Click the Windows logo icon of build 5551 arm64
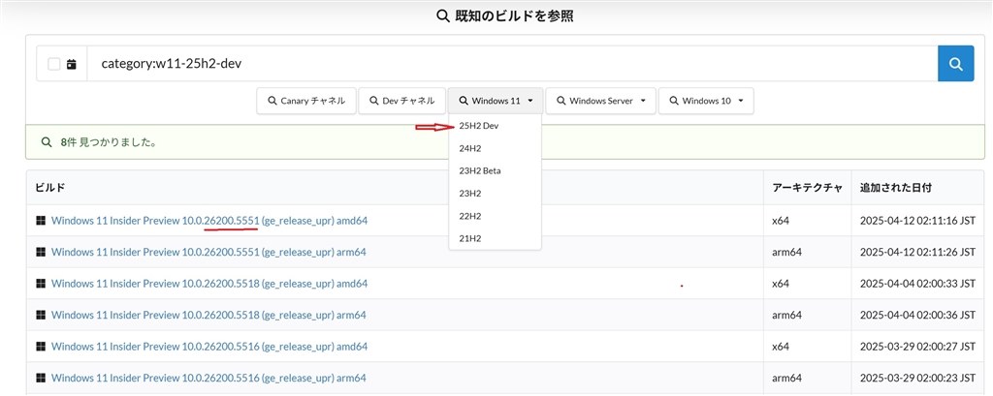The image size is (993, 396). point(41,253)
